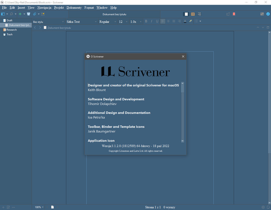Image resolution: width=271 pixels, height=210 pixels.
Task: Go forward in editor history
Action: tap(40, 28)
